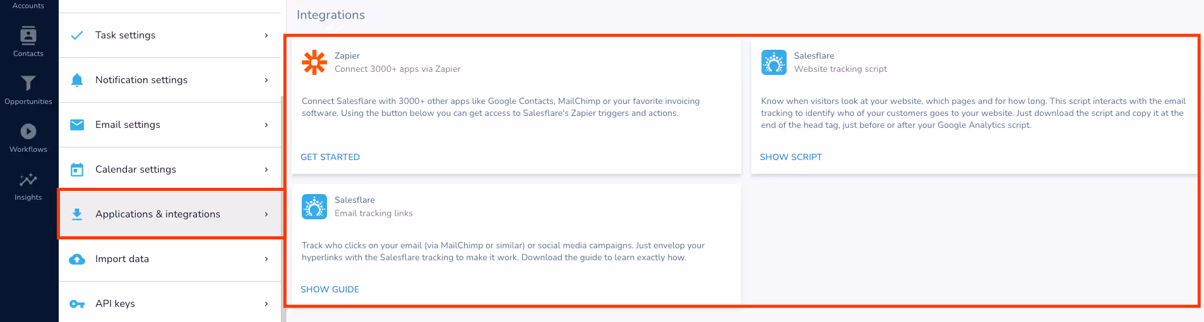Screen dimensions: 1204x322
Task: Open Calendar settings menu item
Action: 170,170
